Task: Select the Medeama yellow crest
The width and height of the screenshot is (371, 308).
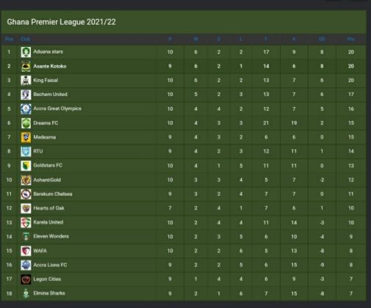Action: [x=26, y=137]
